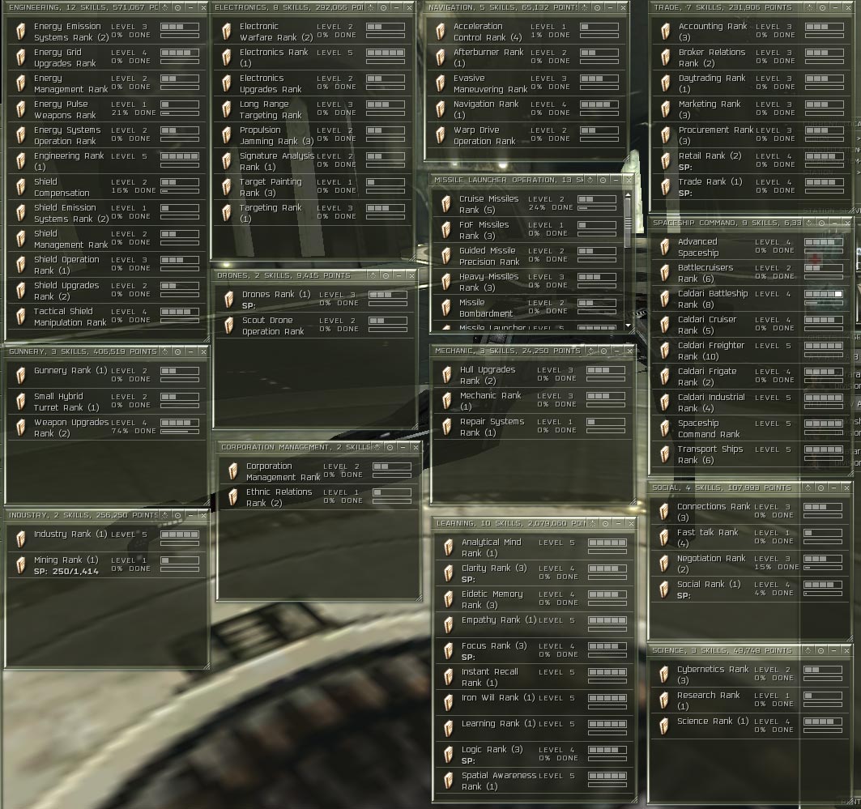Click the Scout Drone Operation book icon

[229, 326]
